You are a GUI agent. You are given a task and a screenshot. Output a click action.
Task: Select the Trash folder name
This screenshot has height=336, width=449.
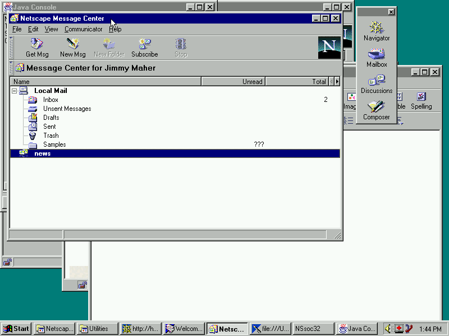point(51,136)
